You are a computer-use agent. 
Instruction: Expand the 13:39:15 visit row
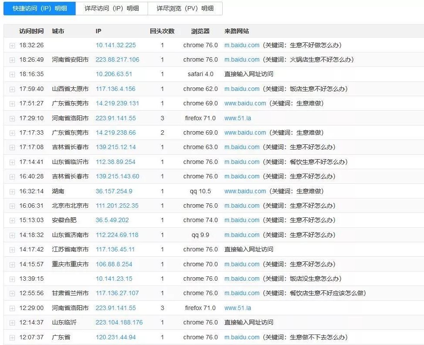point(12,279)
